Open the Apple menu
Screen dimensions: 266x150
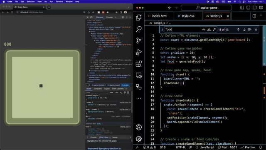[4, 2]
